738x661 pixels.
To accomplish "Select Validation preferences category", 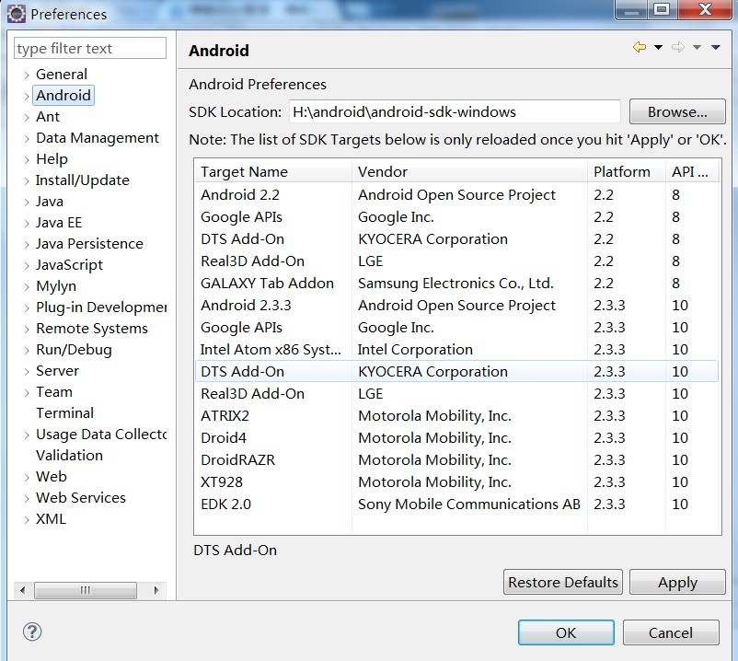I will [x=69, y=456].
